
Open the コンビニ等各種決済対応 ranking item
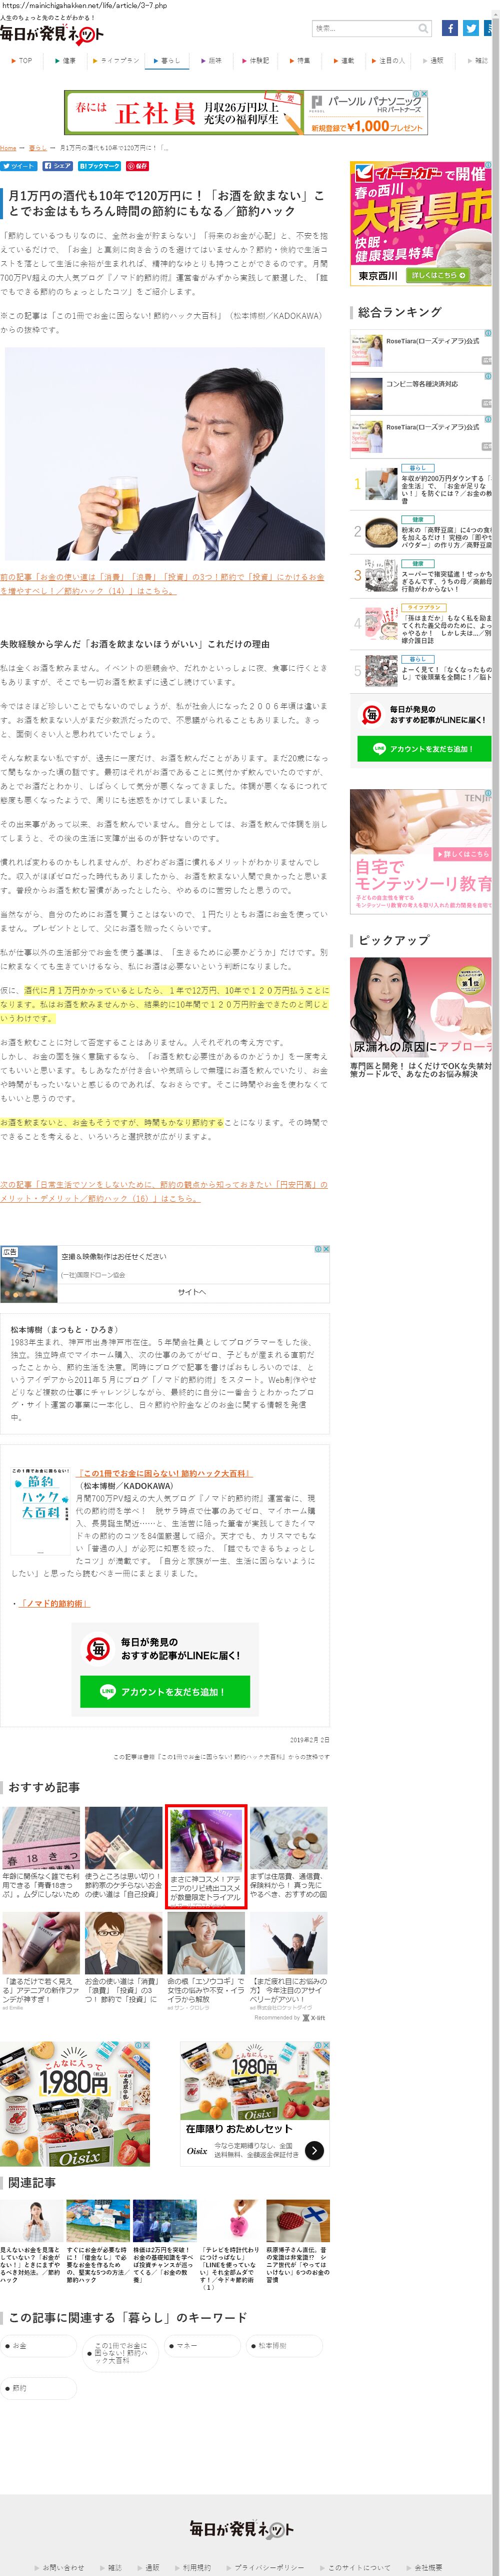[x=421, y=393]
